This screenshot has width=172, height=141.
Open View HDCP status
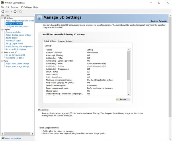tap(13, 41)
